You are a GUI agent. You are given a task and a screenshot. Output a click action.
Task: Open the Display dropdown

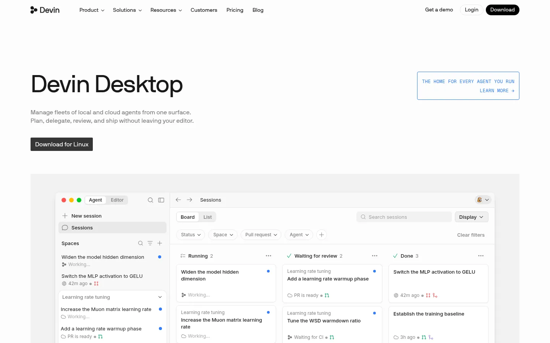[x=471, y=217]
